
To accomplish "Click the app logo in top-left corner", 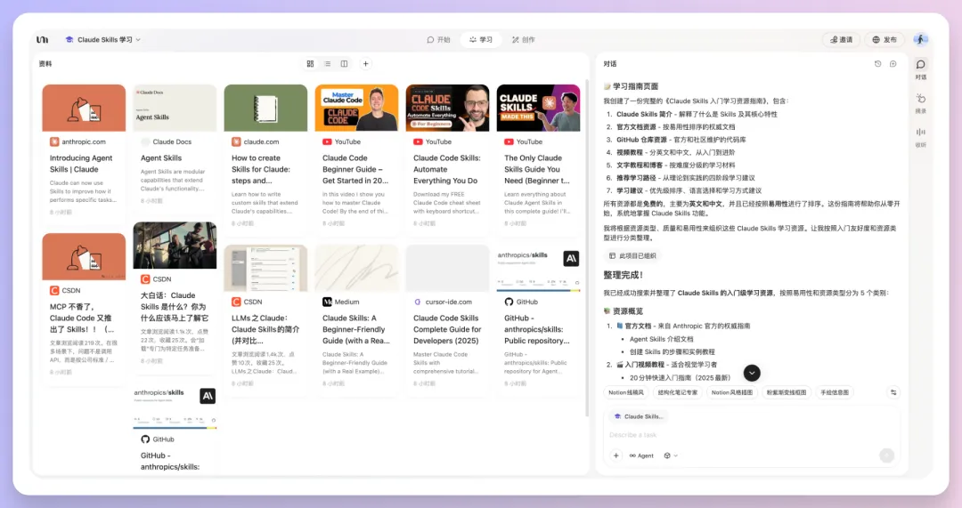I will pos(42,39).
